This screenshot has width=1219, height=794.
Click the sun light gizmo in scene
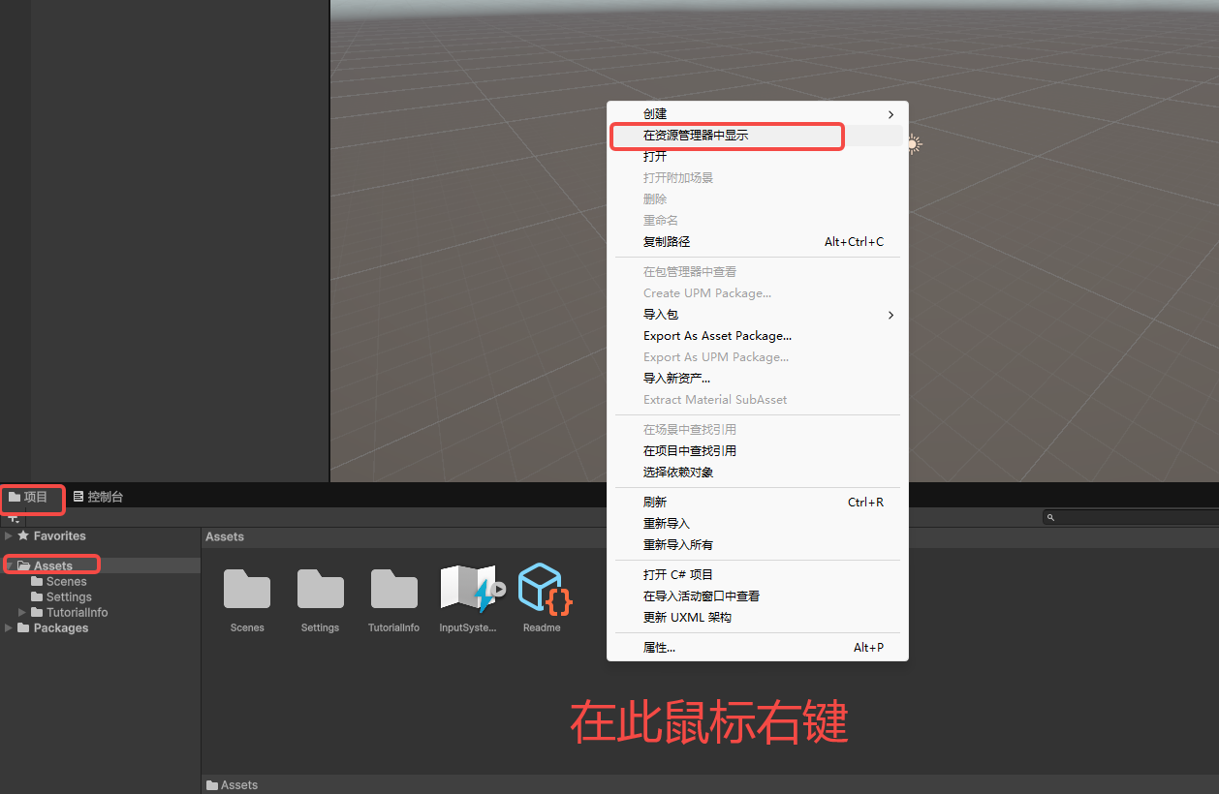pyautogui.click(x=913, y=144)
